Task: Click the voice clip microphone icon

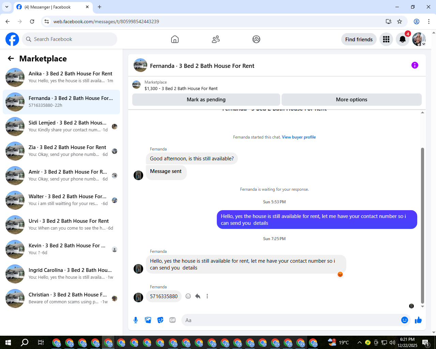Action: (136, 320)
